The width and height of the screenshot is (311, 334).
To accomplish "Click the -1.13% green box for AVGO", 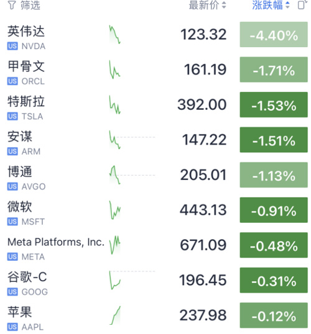I will pyautogui.click(x=274, y=175).
